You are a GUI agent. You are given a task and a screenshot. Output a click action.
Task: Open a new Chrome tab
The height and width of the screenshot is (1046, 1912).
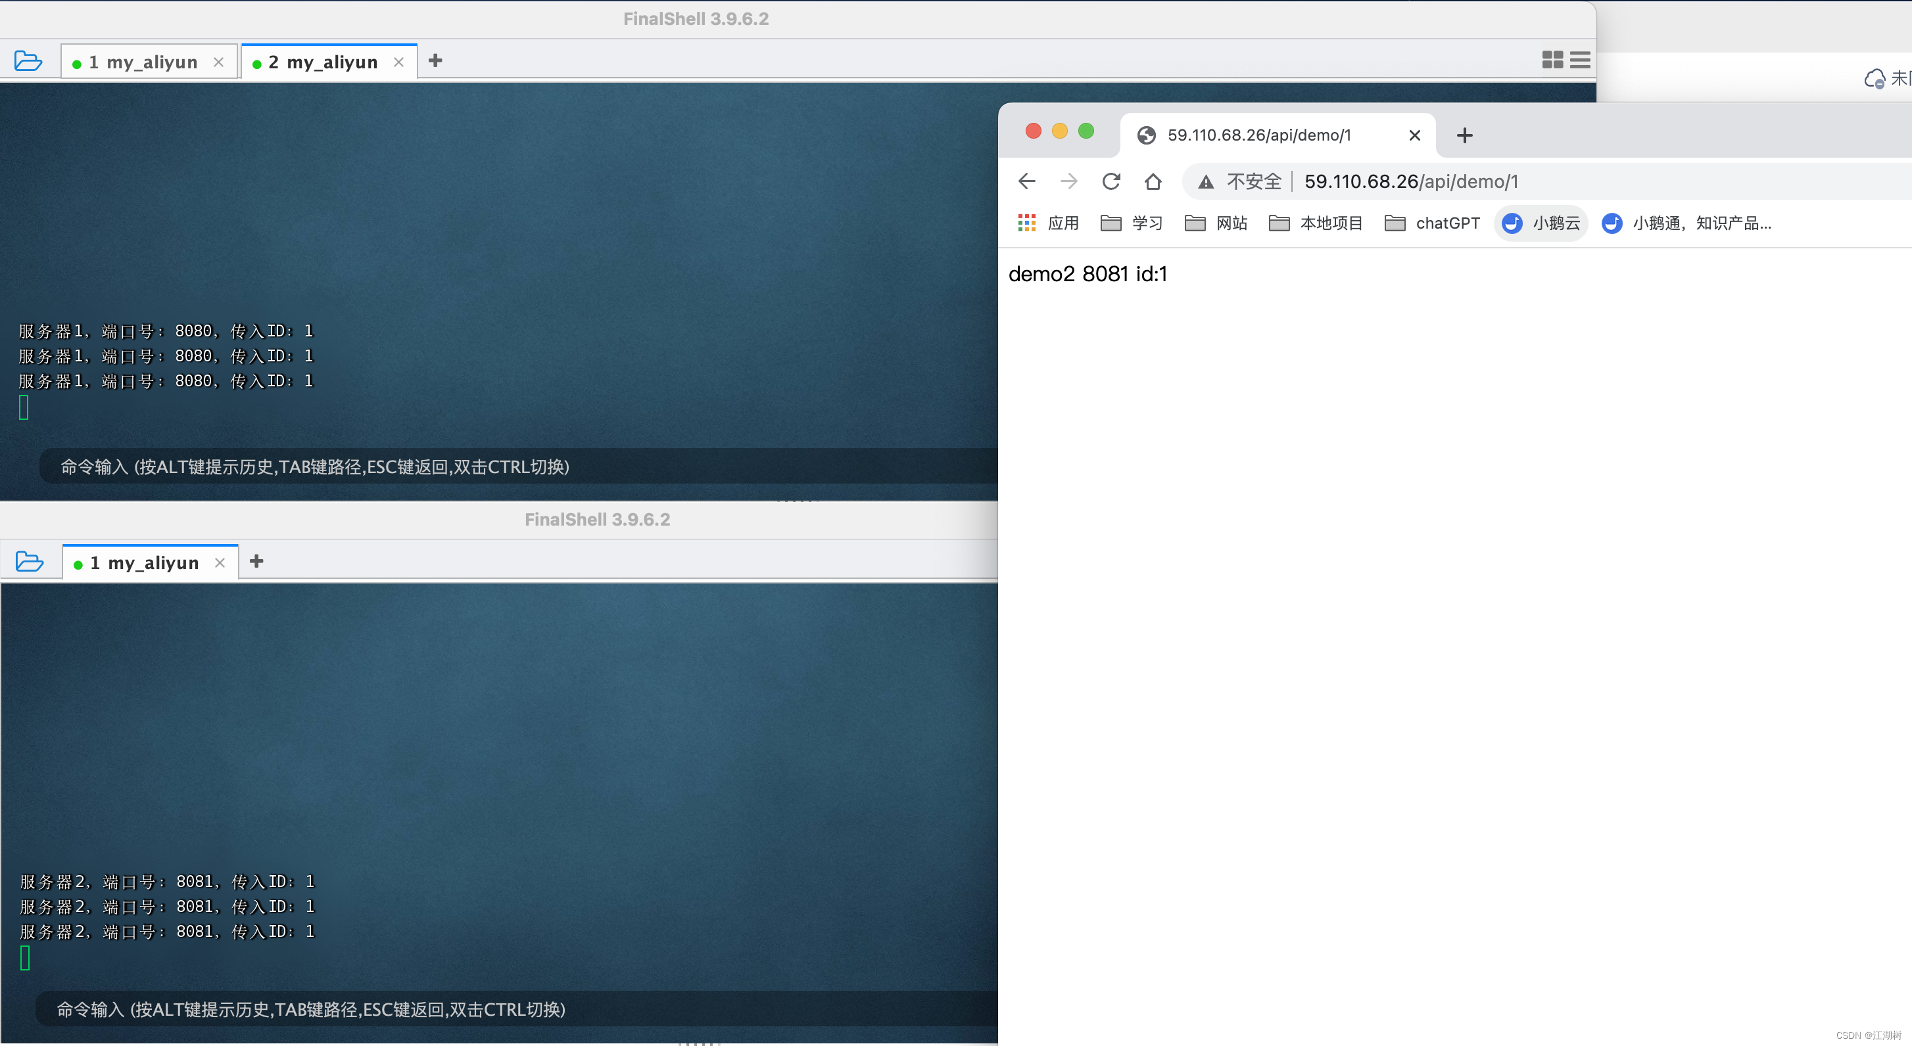click(x=1464, y=135)
